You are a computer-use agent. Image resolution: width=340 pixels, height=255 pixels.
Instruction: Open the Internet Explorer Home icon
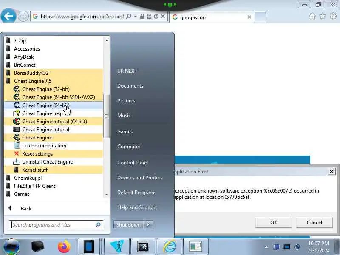pos(312,16)
